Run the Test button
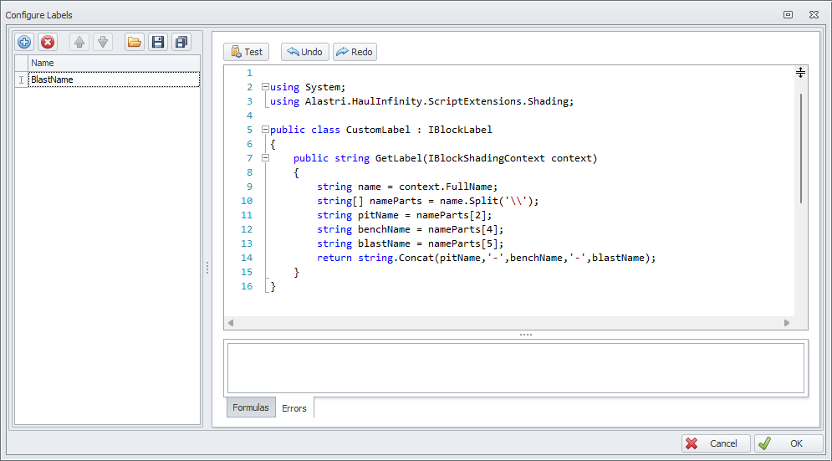Screen dimensions: 832x461 coord(246,52)
